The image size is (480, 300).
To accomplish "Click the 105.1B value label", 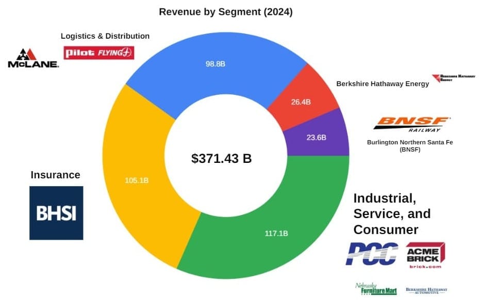I will pyautogui.click(x=137, y=180).
